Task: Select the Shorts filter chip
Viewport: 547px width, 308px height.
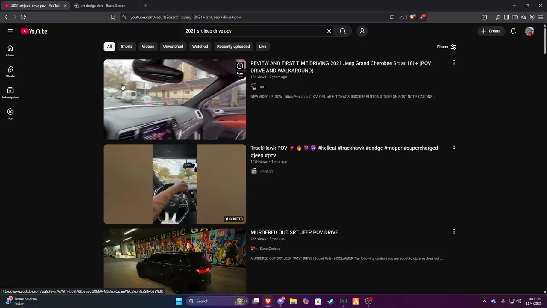Action: click(x=126, y=47)
